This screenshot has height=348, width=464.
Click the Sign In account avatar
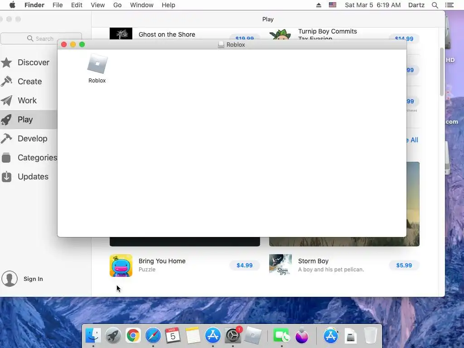pos(10,279)
